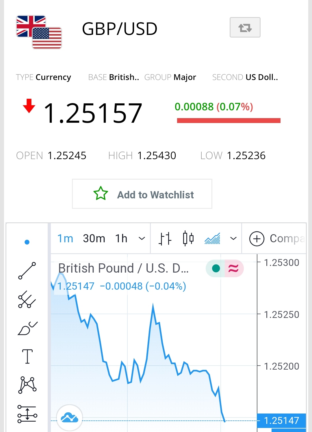Select the pitchfork drawing tool
The image size is (312, 432).
27,299
